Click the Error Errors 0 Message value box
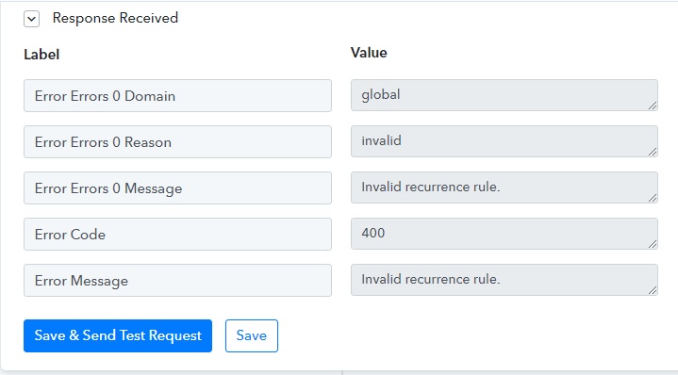The width and height of the screenshot is (678, 375). click(x=504, y=187)
